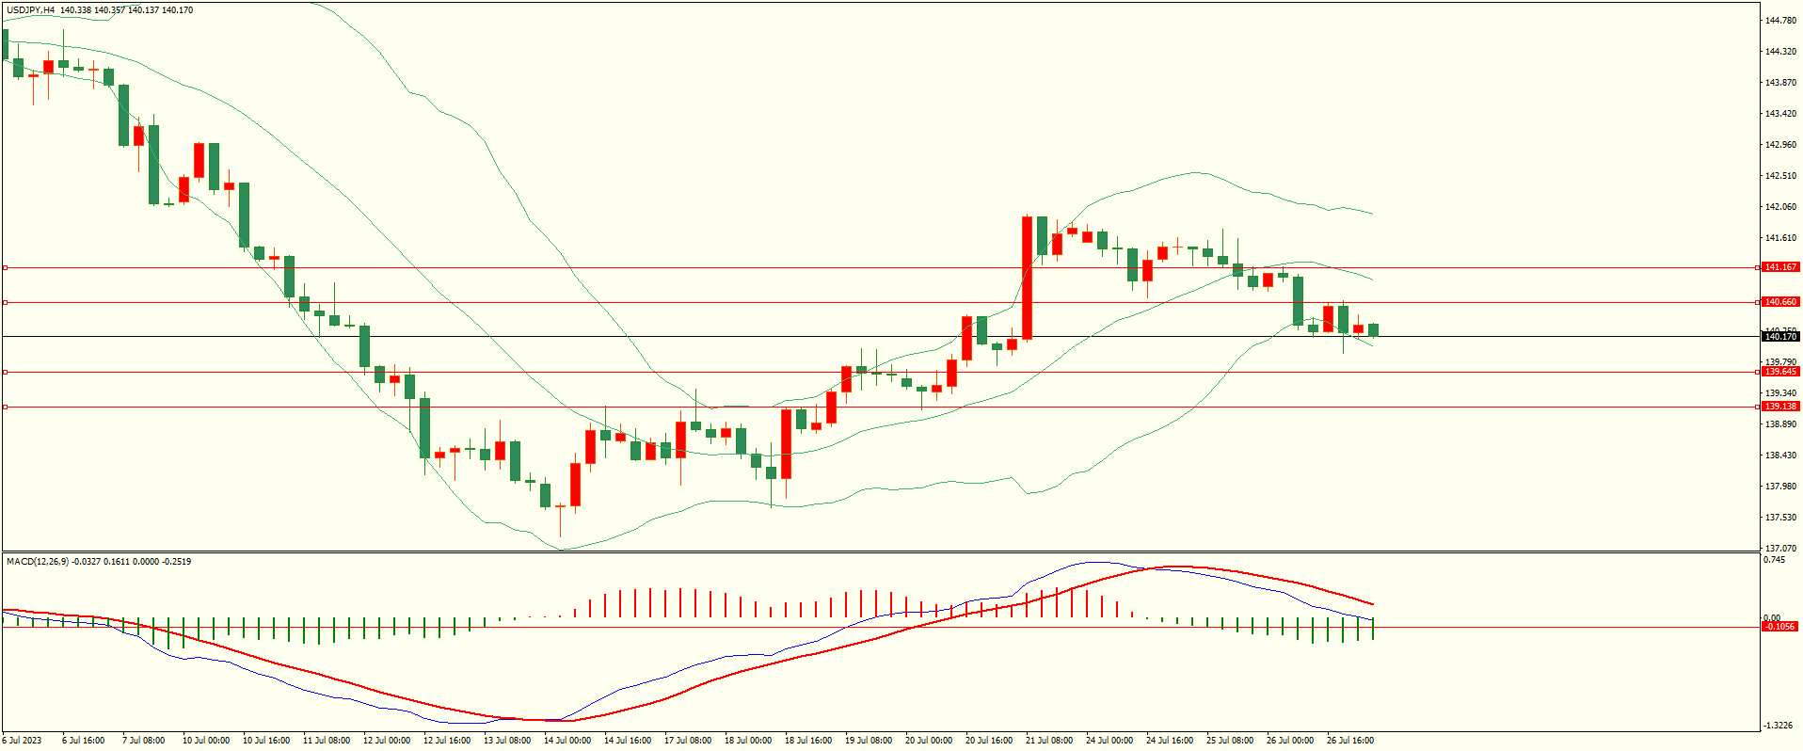This screenshot has width=1803, height=751.
Task: Select left handle of 139.138 horizontal line
Action: tap(5, 407)
